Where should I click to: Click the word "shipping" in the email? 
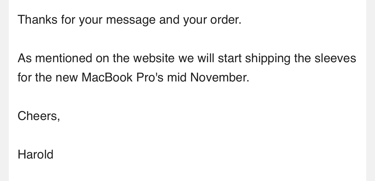pos(268,58)
